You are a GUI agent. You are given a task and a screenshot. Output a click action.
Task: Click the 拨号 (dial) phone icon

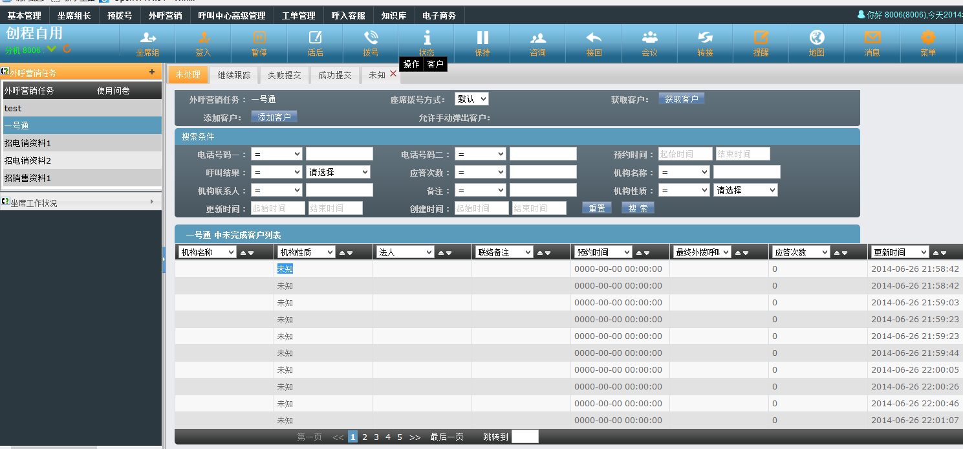[x=371, y=38]
